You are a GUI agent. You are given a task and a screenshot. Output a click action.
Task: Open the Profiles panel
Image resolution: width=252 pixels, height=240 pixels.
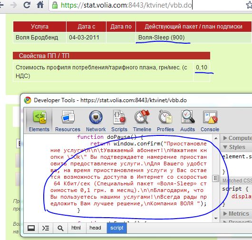click(165, 121)
